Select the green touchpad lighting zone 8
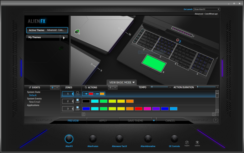 [154, 63]
